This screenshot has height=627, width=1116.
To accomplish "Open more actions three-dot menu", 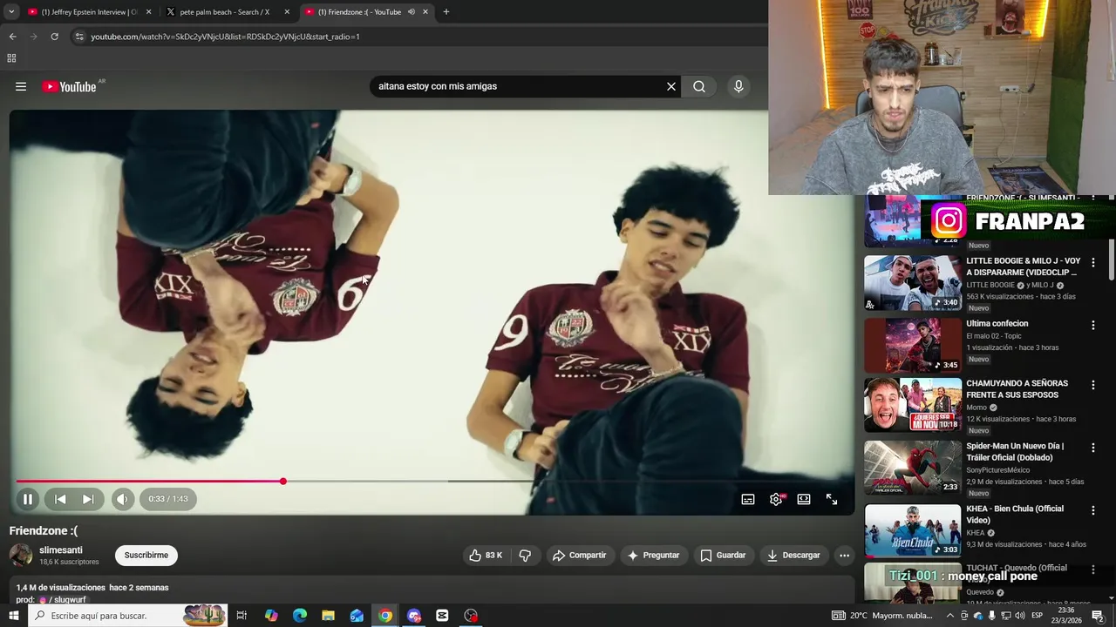I will coord(844,555).
